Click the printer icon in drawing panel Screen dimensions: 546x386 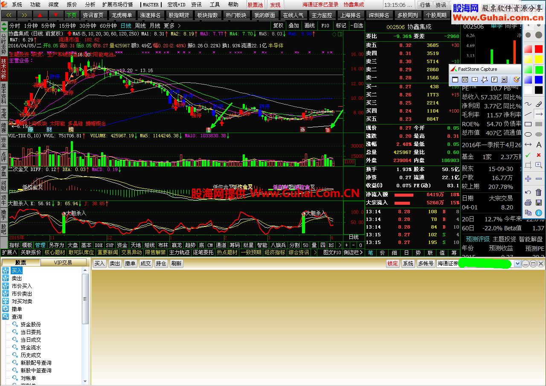tap(528, 202)
